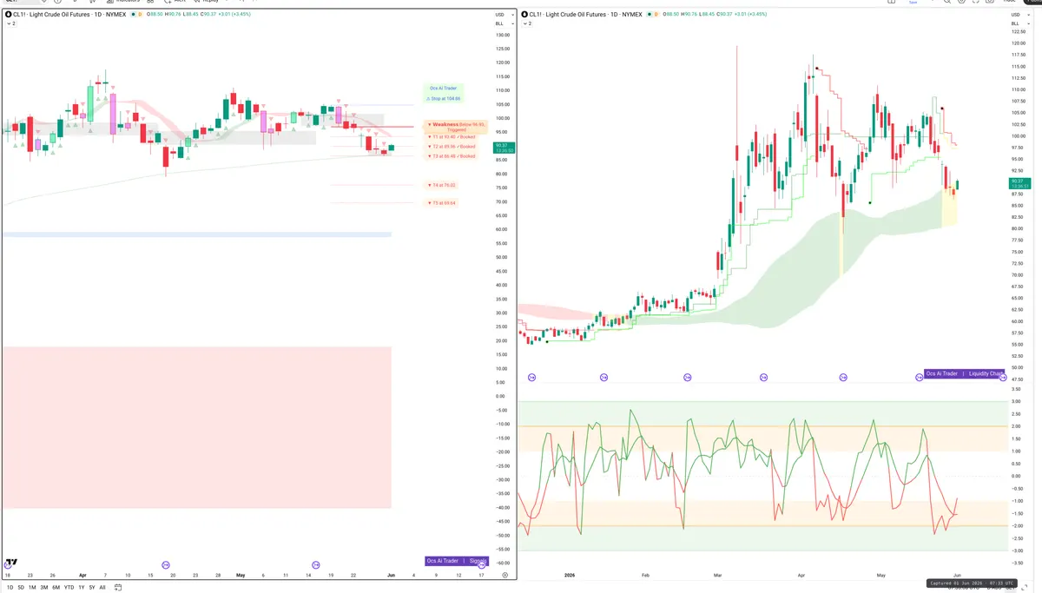Click the earliest rollover marker on right chart
Image resolution: width=1042 pixels, height=593 pixels.
[x=531, y=377]
